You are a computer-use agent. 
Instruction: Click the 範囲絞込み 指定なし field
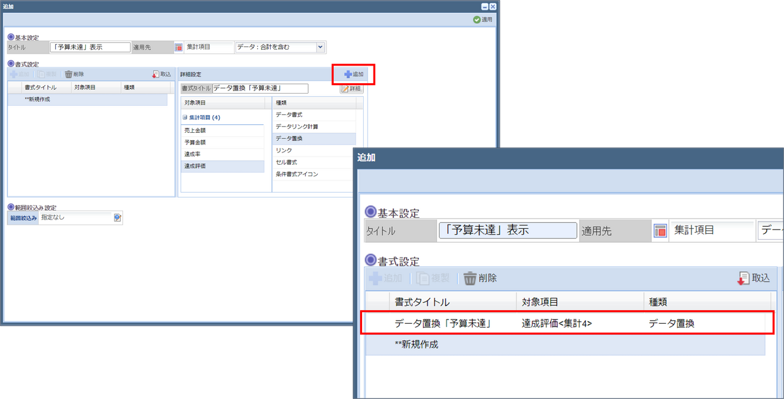[x=76, y=218]
